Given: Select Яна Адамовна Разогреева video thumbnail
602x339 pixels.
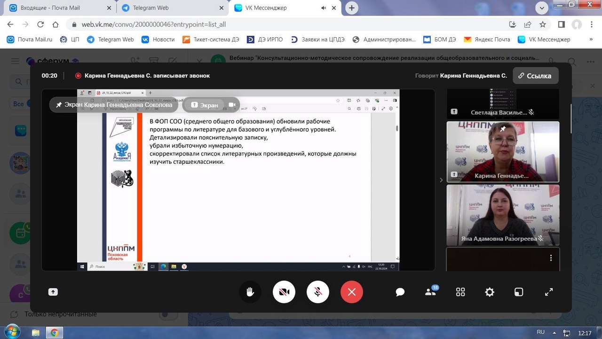Looking at the screenshot, I should (x=503, y=215).
